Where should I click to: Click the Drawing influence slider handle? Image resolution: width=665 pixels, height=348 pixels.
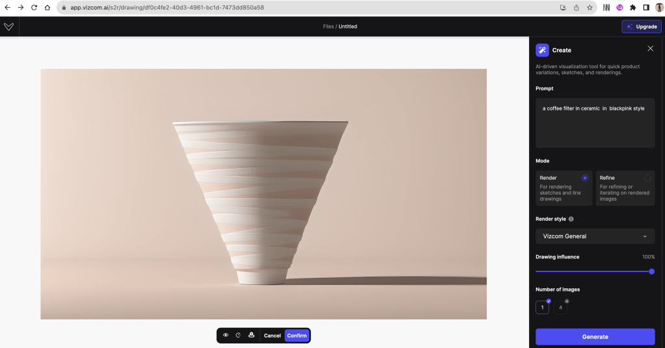coord(651,271)
